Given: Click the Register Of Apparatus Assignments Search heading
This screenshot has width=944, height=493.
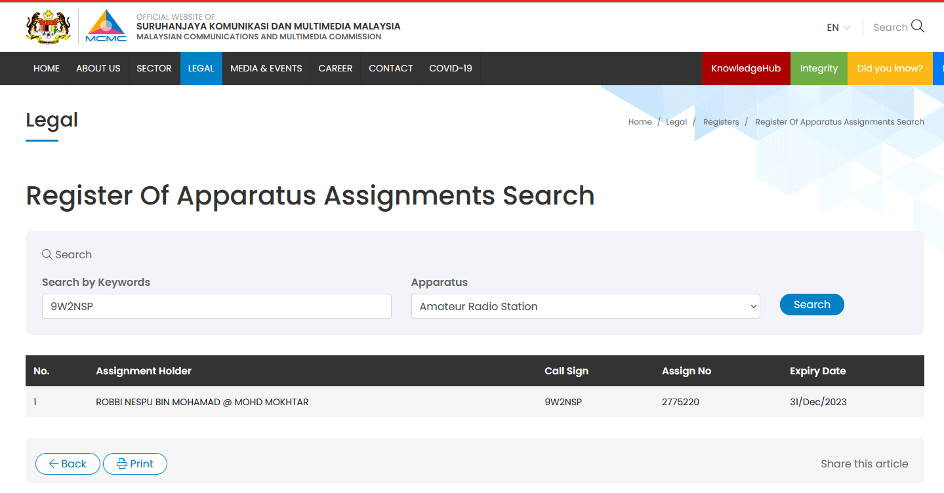Looking at the screenshot, I should coord(310,195).
